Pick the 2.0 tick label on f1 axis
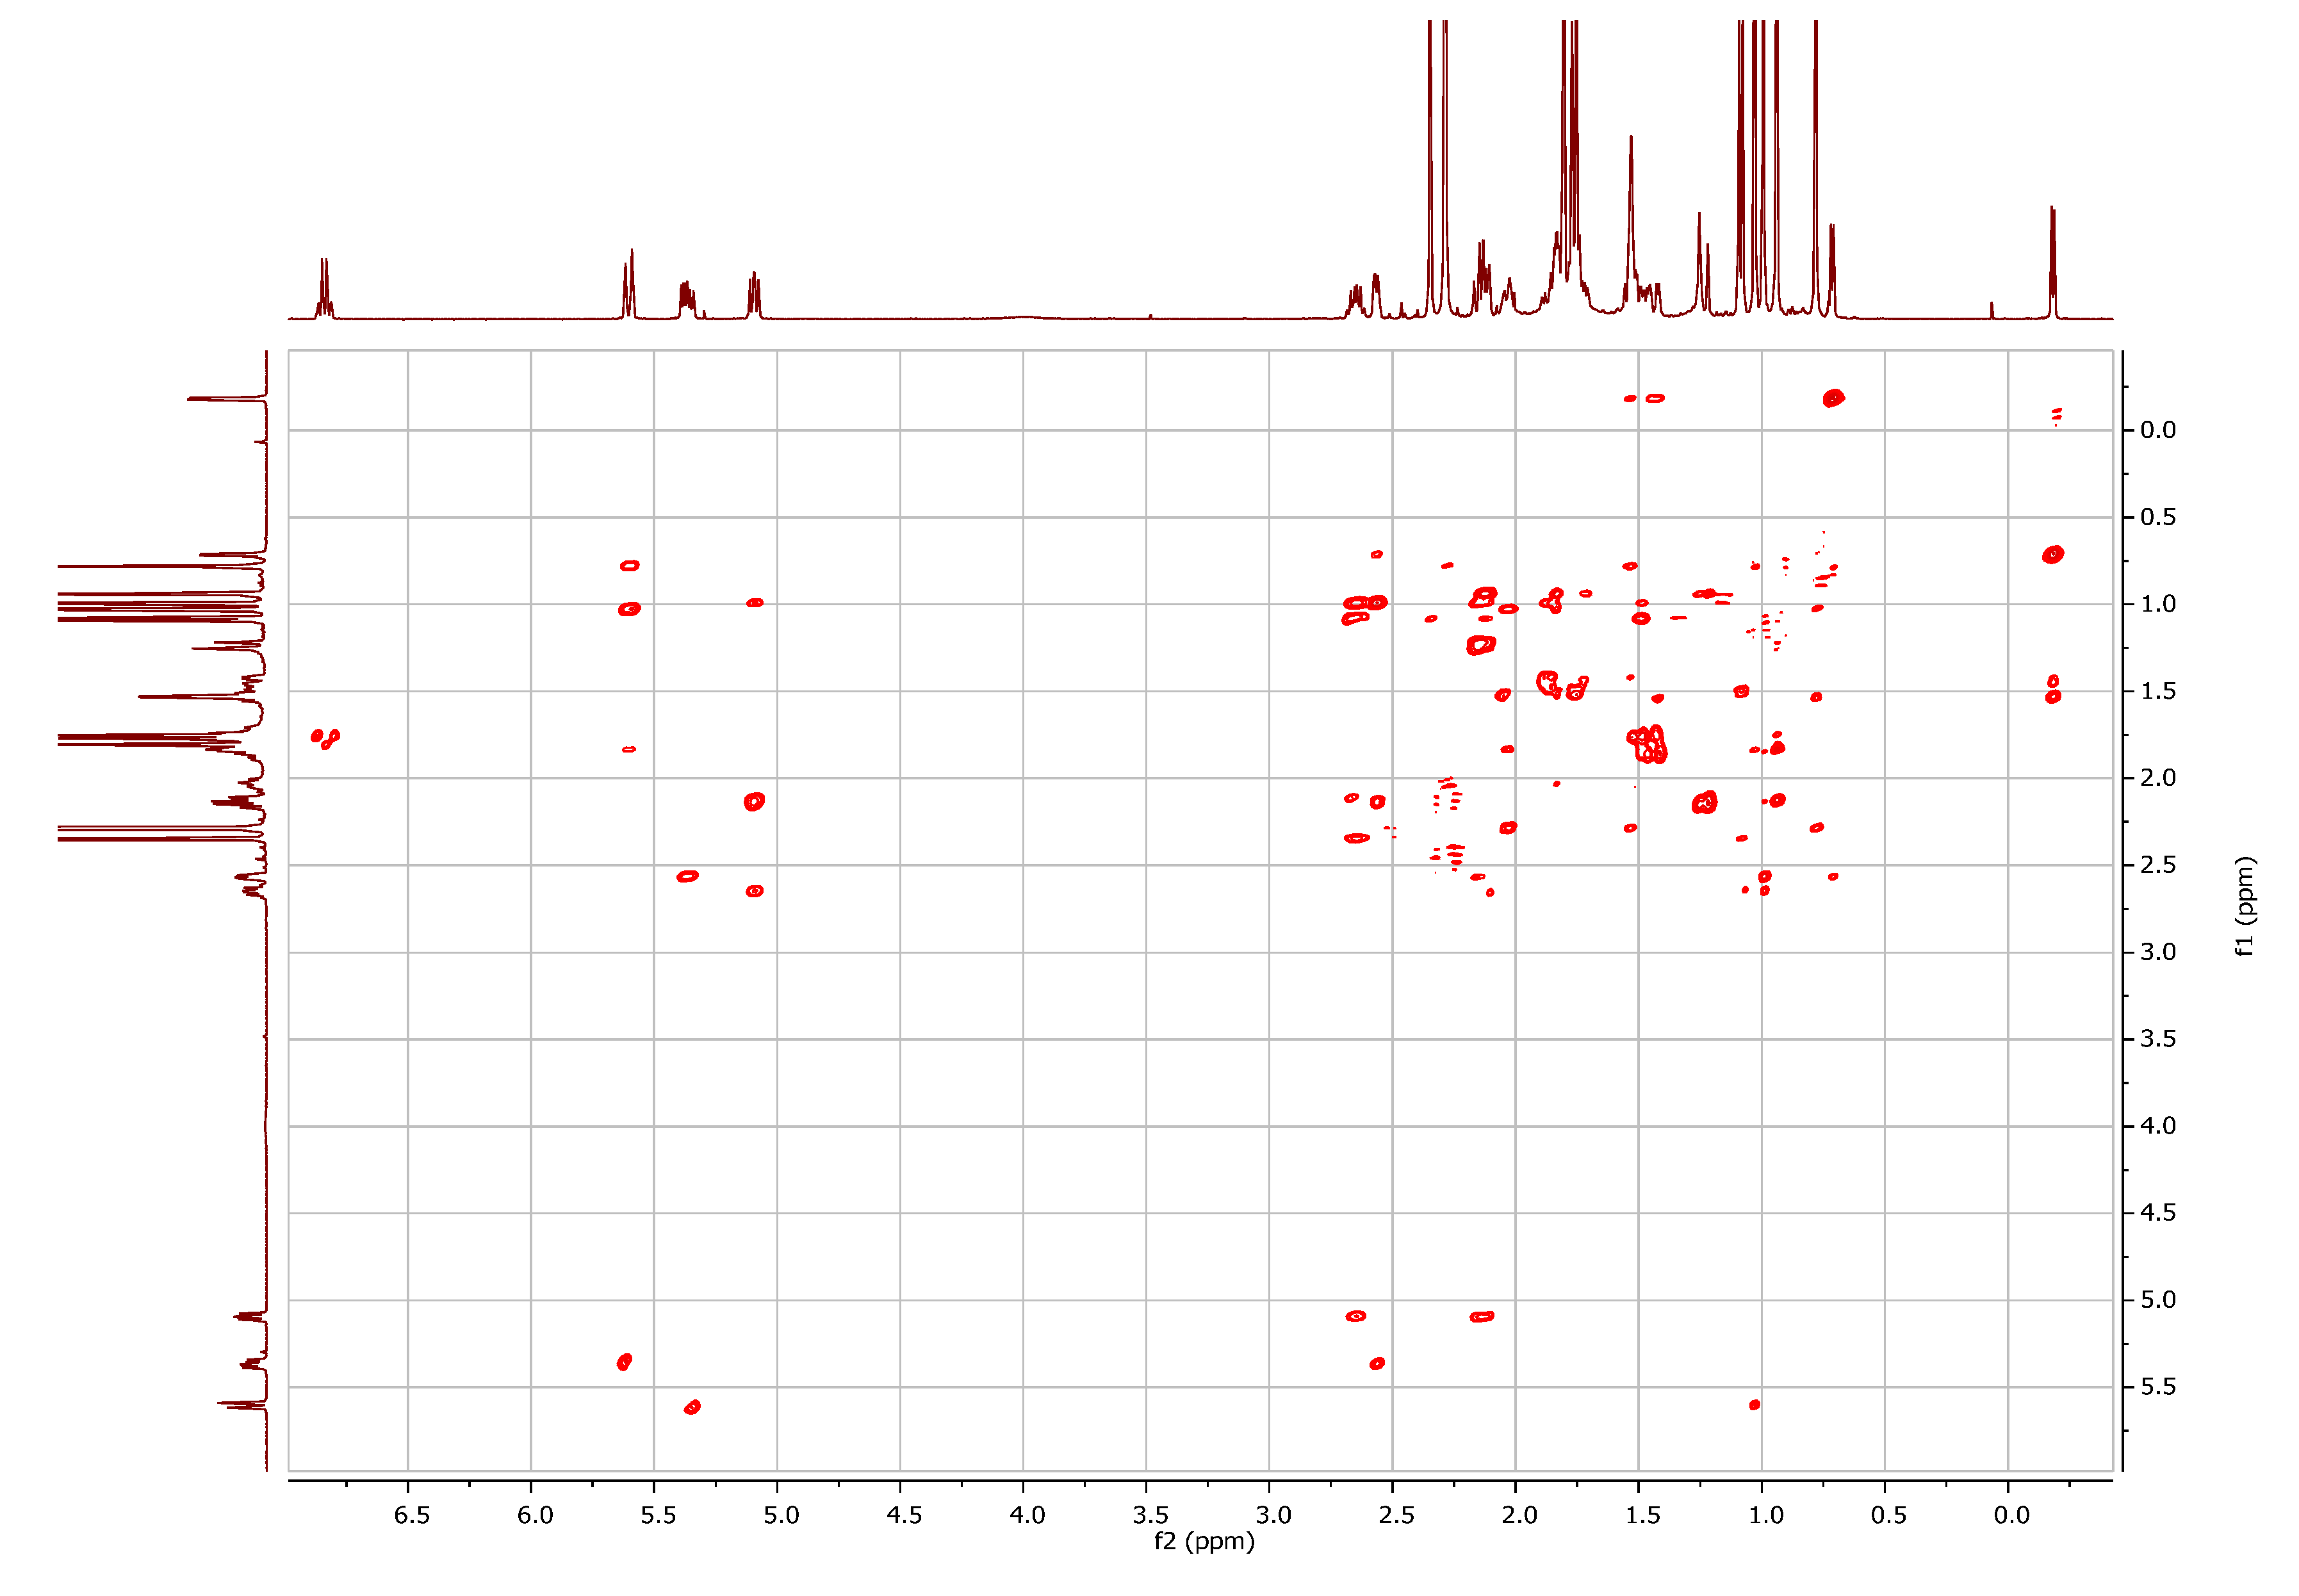Screen dimensions: 2299x1596 pyautogui.click(x=2158, y=778)
